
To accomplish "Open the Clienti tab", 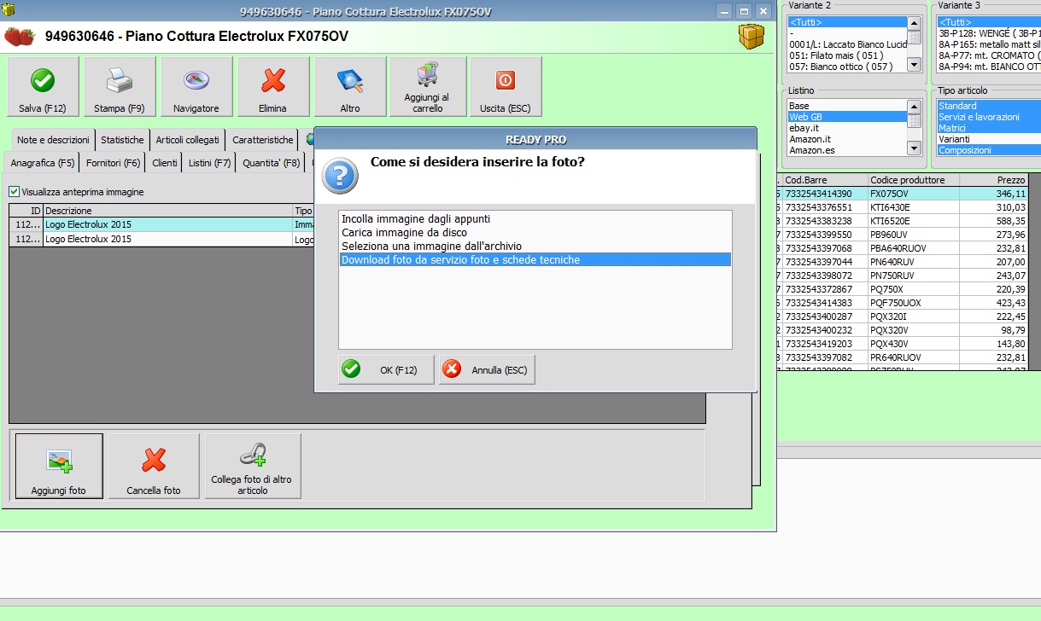I will (165, 162).
